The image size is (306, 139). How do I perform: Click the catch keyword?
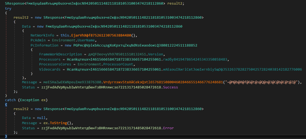tap(11, 100)
